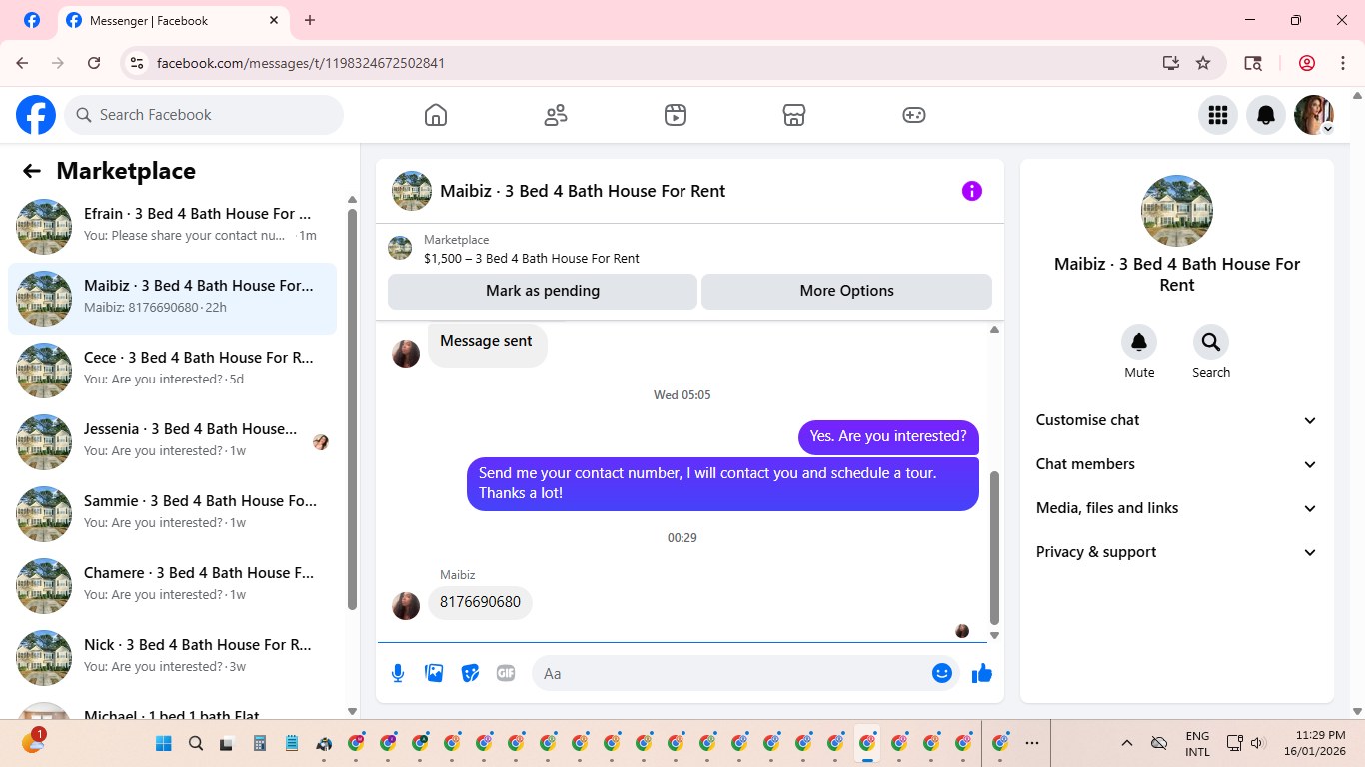Screen dimensions: 1365x767
Task: Close the Messenger | Facebook tab
Action: [274, 20]
